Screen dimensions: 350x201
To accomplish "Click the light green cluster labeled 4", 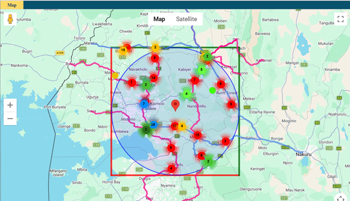I will 186,94.
